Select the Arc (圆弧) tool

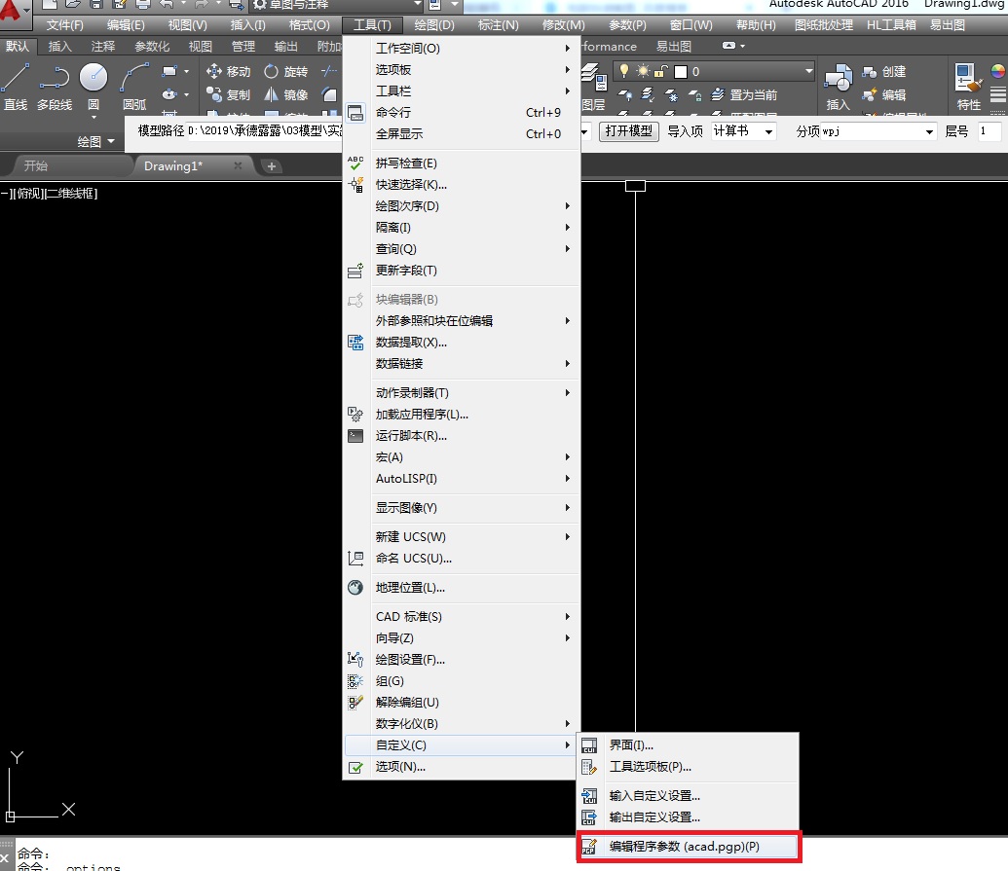pyautogui.click(x=134, y=87)
